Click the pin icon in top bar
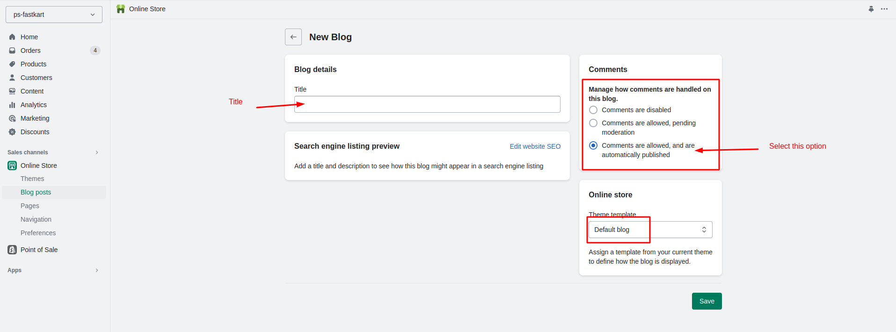The height and width of the screenshot is (332, 896). point(871,9)
